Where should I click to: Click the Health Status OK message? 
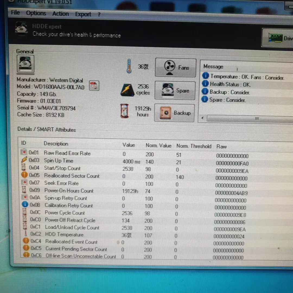click(x=230, y=84)
